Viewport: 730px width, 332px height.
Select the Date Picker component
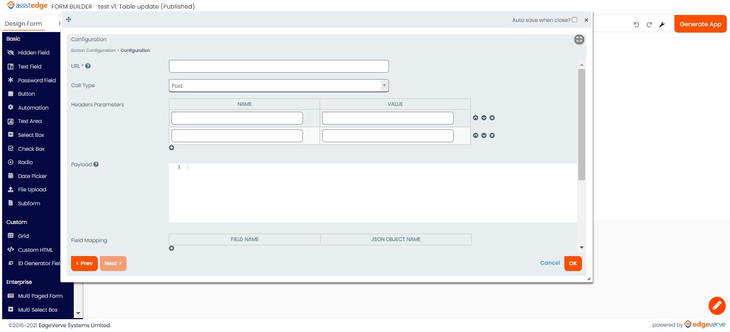32,176
